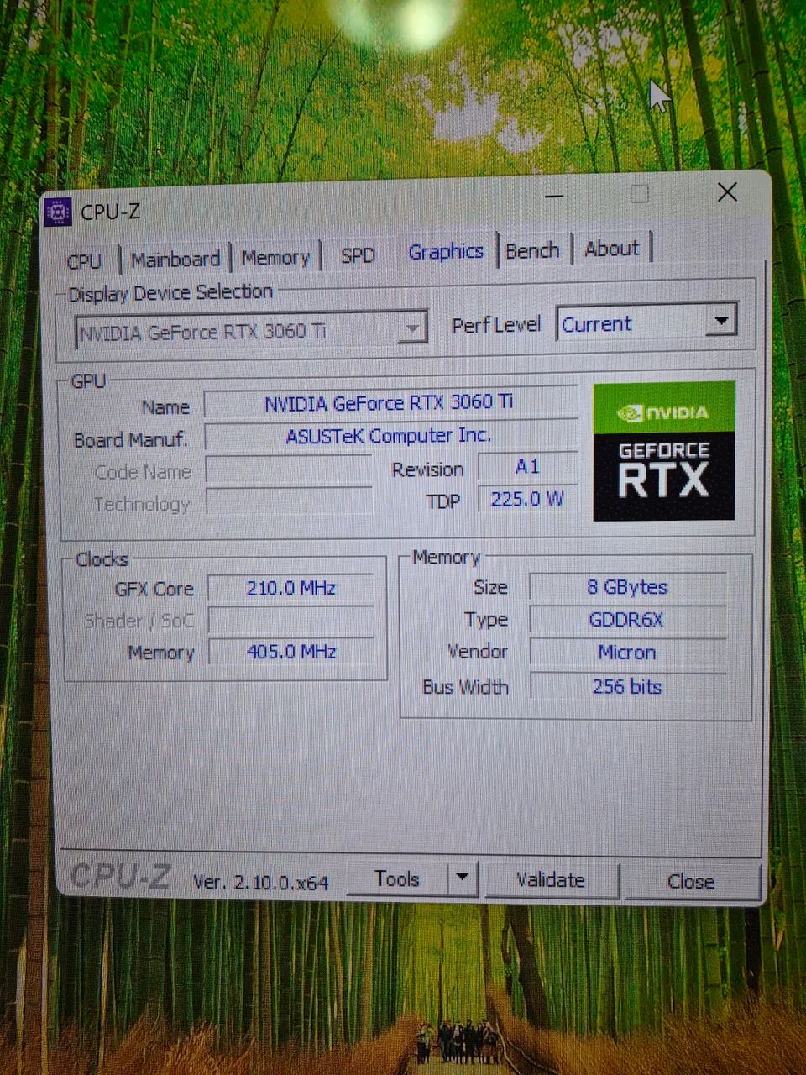Click the empty Technology field
806x1075 pixels.
click(289, 501)
